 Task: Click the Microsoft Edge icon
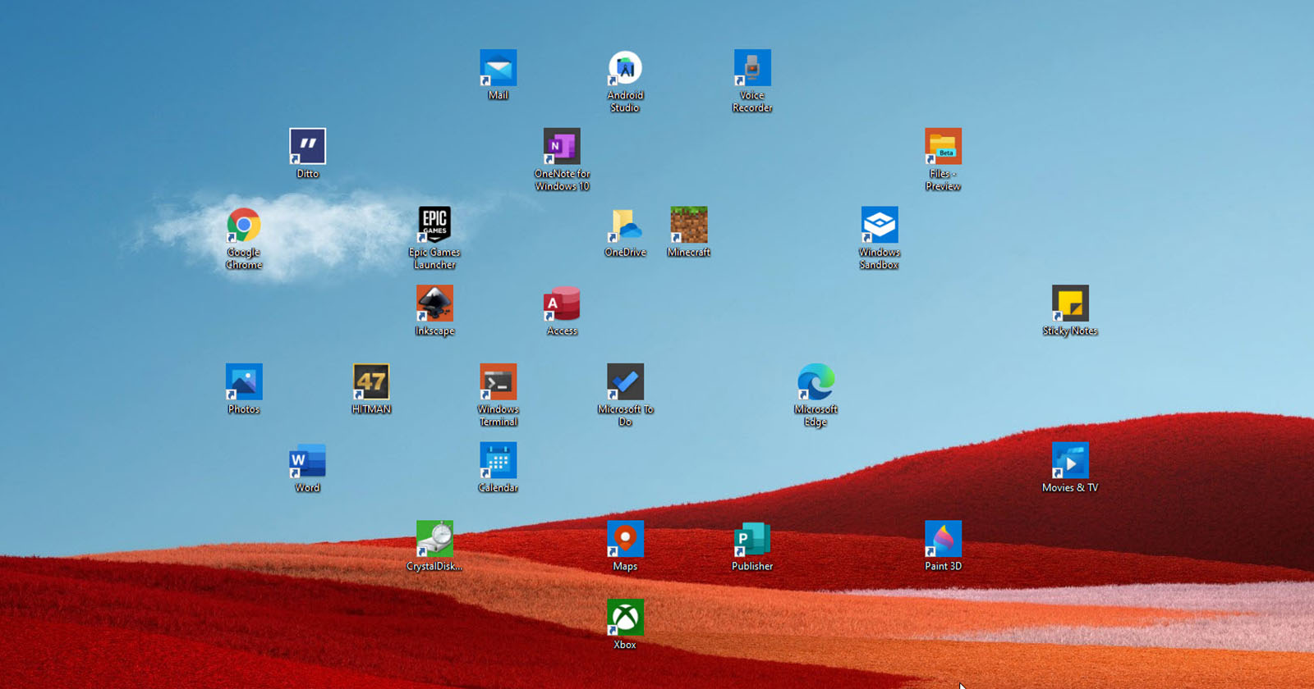click(x=816, y=382)
